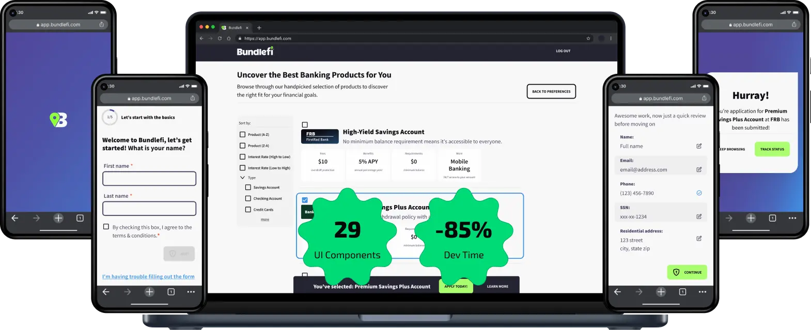Image resolution: width=811 pixels, height=330 pixels.
Task: Click the 1/5 progress circle indicator
Action: coord(110,117)
